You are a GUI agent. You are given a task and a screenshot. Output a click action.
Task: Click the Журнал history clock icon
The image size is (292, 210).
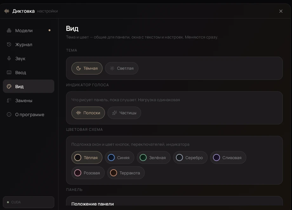click(x=9, y=45)
